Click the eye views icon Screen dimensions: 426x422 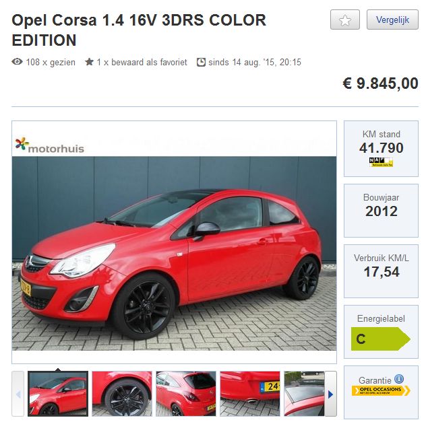click(x=17, y=62)
